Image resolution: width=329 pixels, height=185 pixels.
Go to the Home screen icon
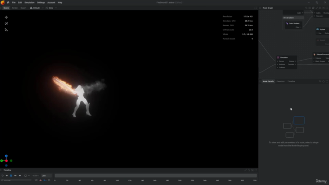pyautogui.click(x=8, y=3)
